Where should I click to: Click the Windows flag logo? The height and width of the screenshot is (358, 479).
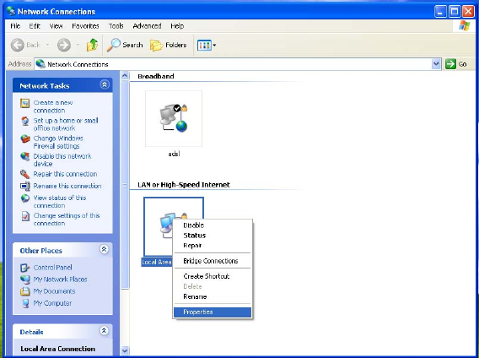465,26
